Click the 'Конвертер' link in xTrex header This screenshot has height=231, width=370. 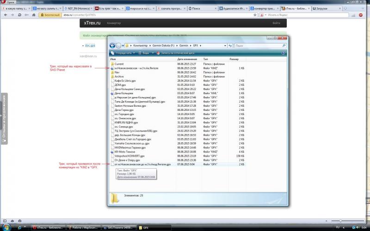point(114,23)
